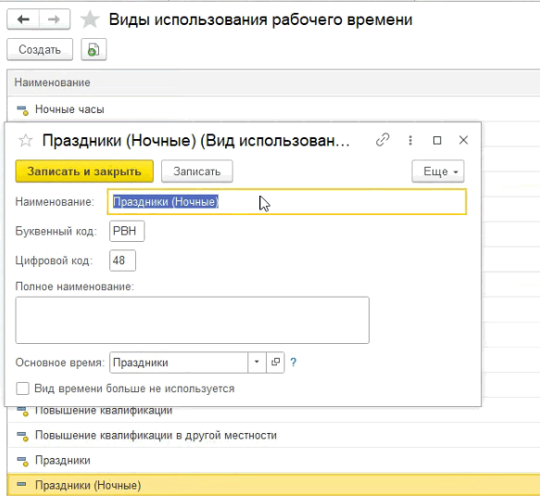Go back with the left arrow button

[23, 19]
